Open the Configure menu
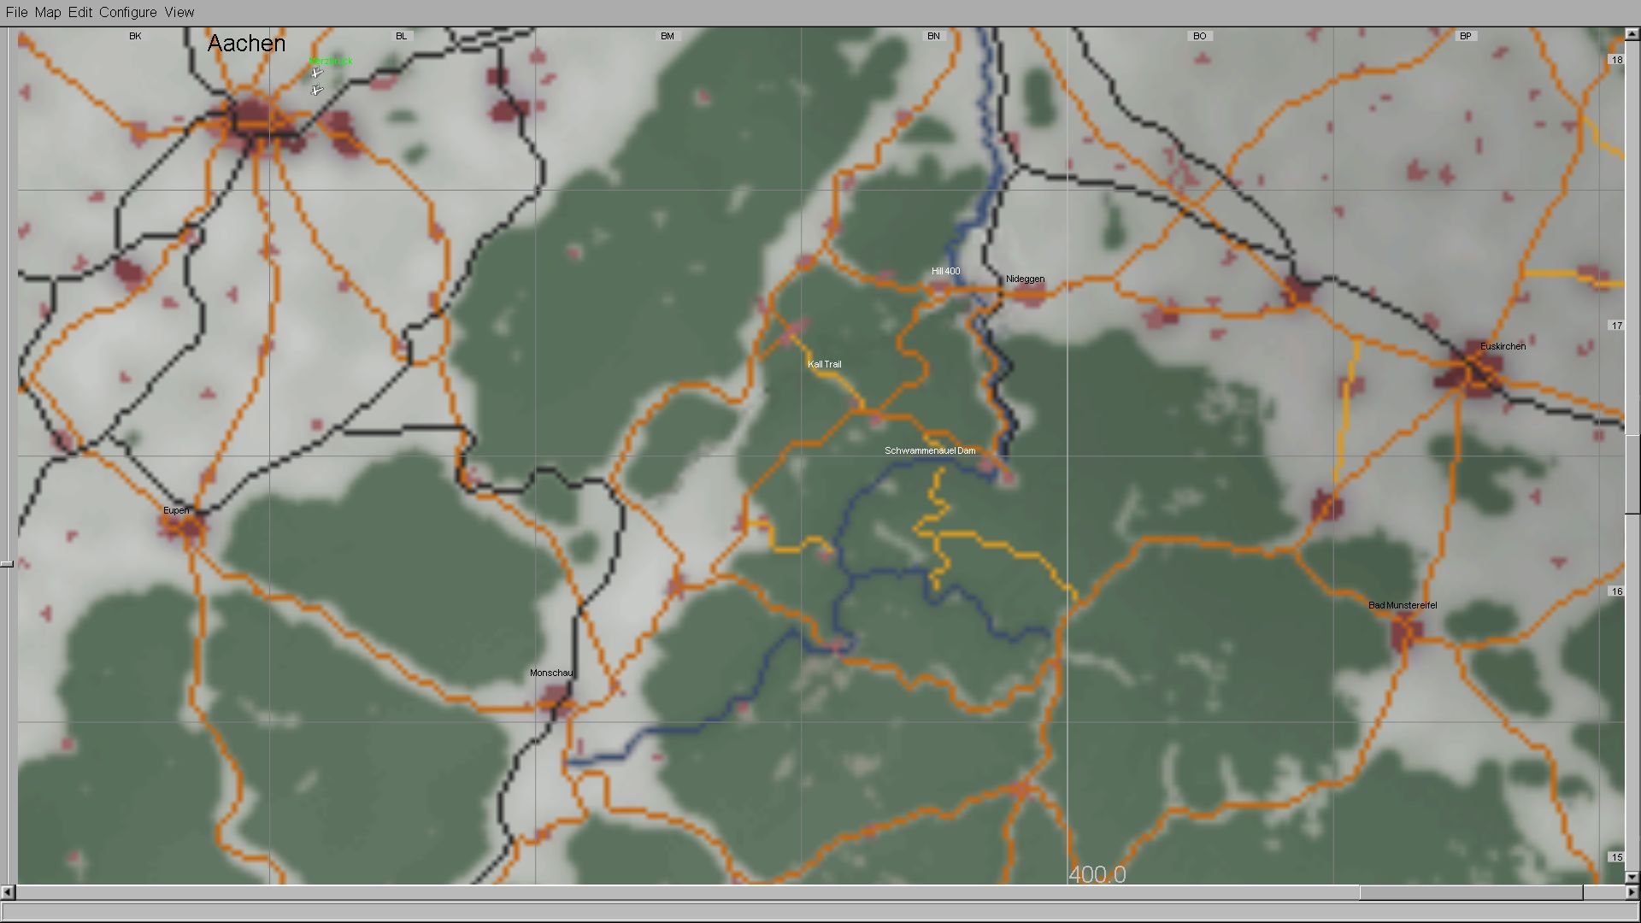The height and width of the screenshot is (923, 1641). click(x=127, y=12)
